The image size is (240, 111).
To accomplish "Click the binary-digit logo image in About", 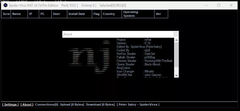I will click(89, 57).
